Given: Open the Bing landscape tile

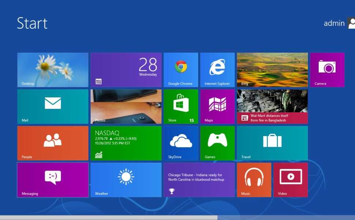Looking at the screenshot, I should [272, 70].
